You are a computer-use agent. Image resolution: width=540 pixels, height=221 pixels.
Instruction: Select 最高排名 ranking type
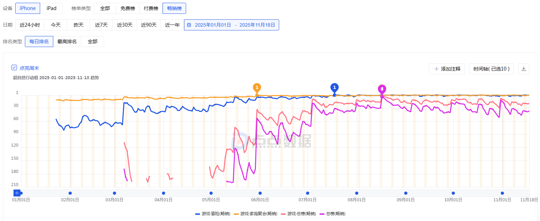[x=67, y=42]
